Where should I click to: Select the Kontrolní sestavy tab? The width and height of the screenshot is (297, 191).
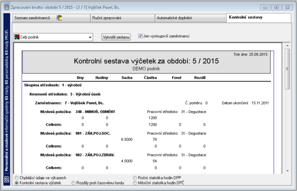coord(259,18)
